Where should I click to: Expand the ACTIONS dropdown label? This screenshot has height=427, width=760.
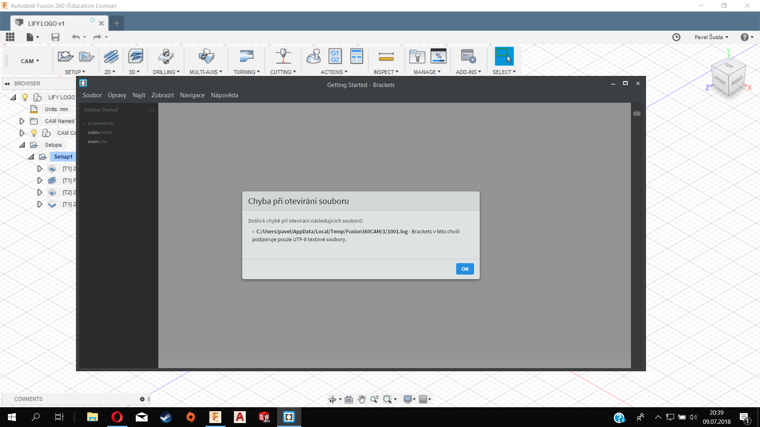[x=334, y=72]
